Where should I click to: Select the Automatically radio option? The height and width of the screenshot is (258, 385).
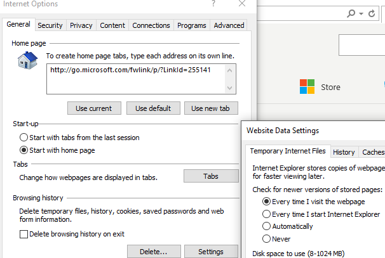(x=288, y=226)
